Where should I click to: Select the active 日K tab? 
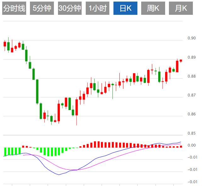coord(125,8)
